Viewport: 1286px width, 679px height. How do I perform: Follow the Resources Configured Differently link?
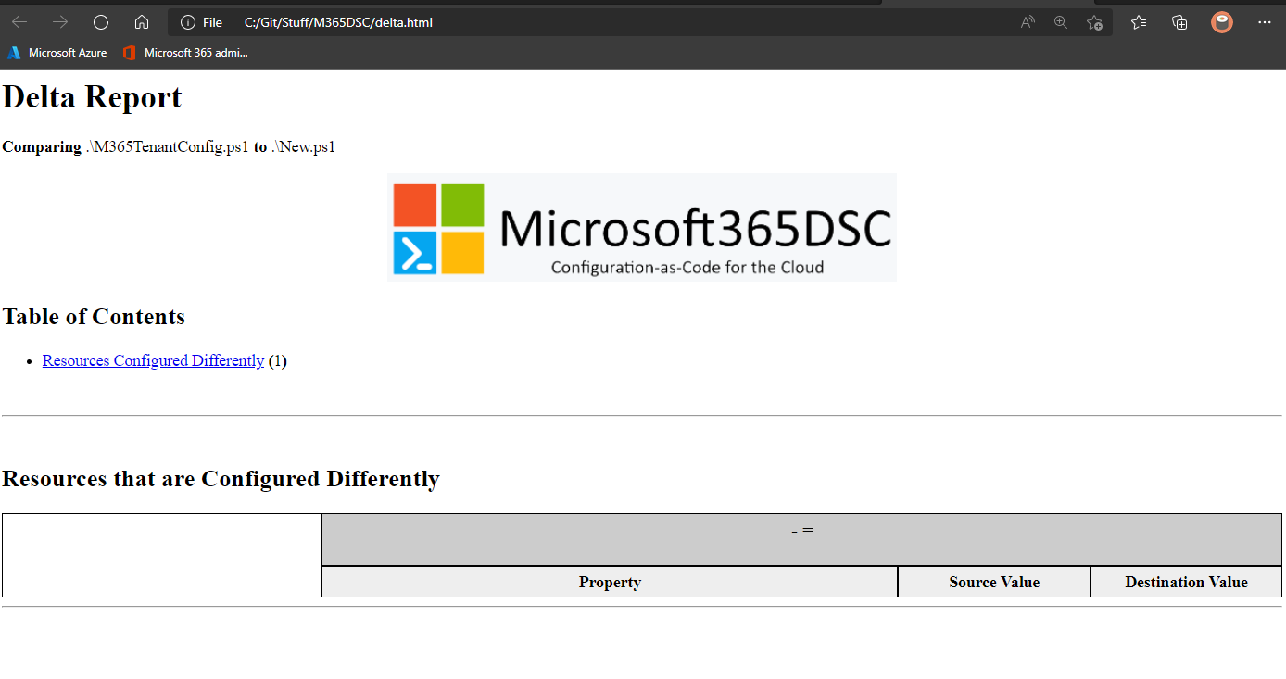click(153, 360)
